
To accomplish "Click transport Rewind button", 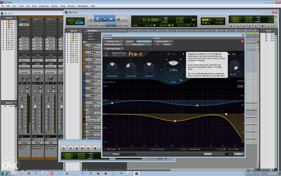I will 77,148.
